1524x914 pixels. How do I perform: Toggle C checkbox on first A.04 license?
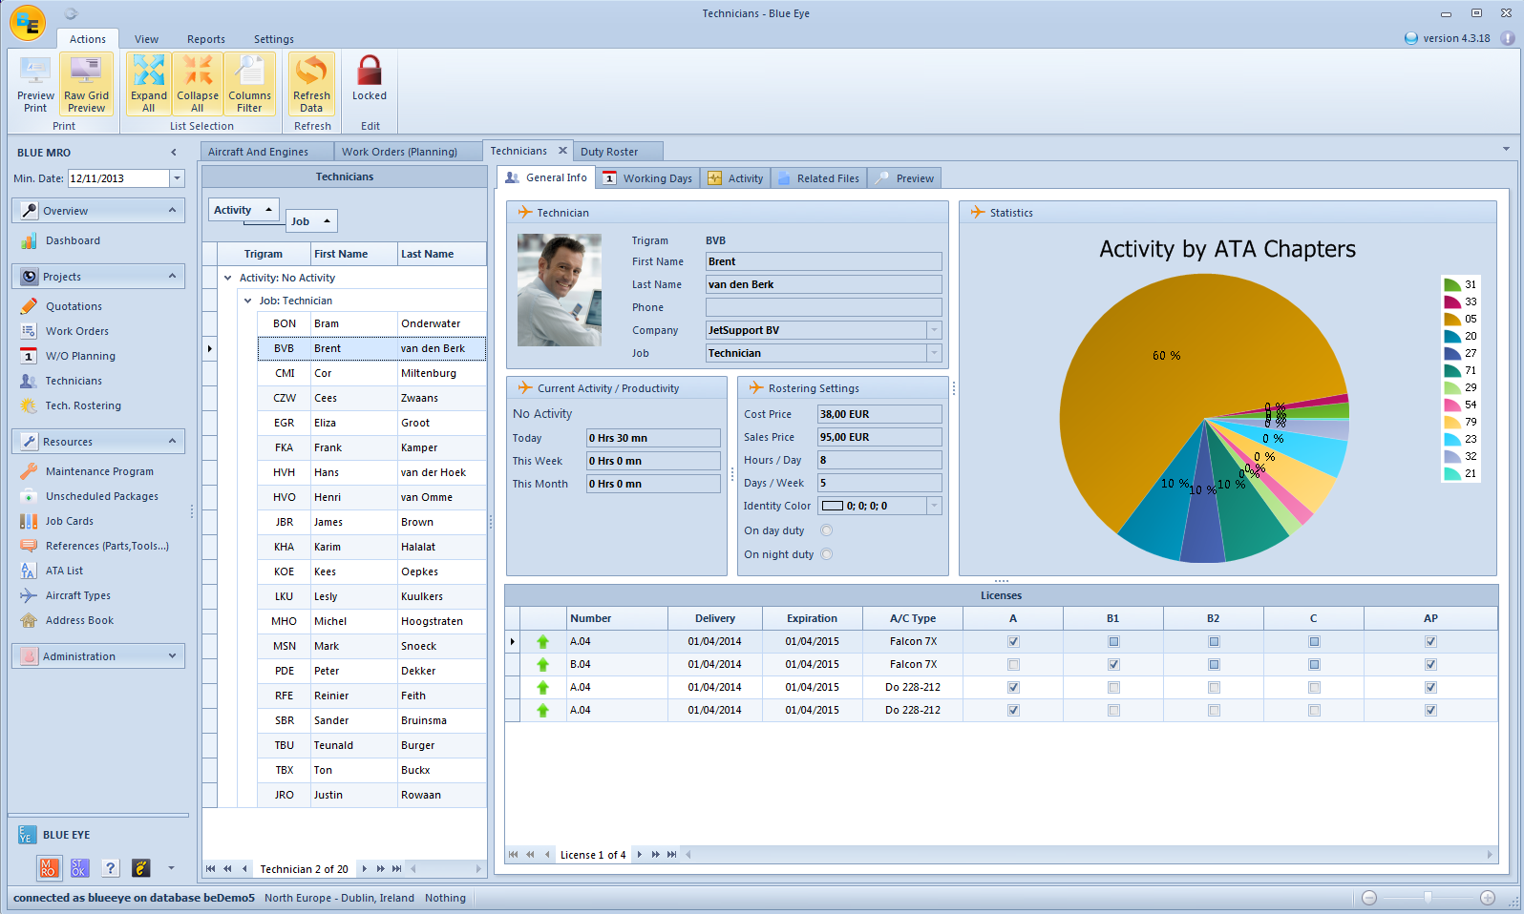[x=1314, y=641]
